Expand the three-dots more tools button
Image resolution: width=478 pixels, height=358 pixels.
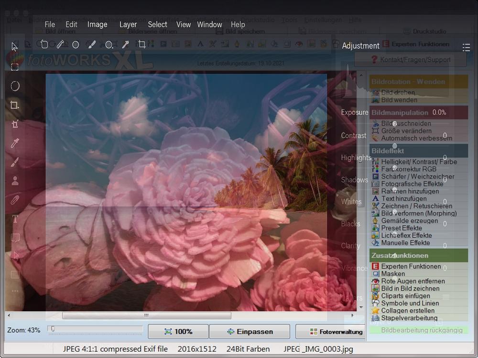15,291
